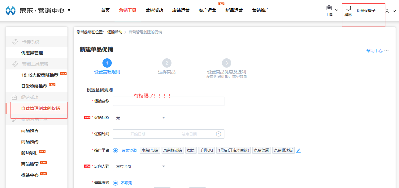
Task: Click the 结束日期 end date field
Action: point(189,134)
